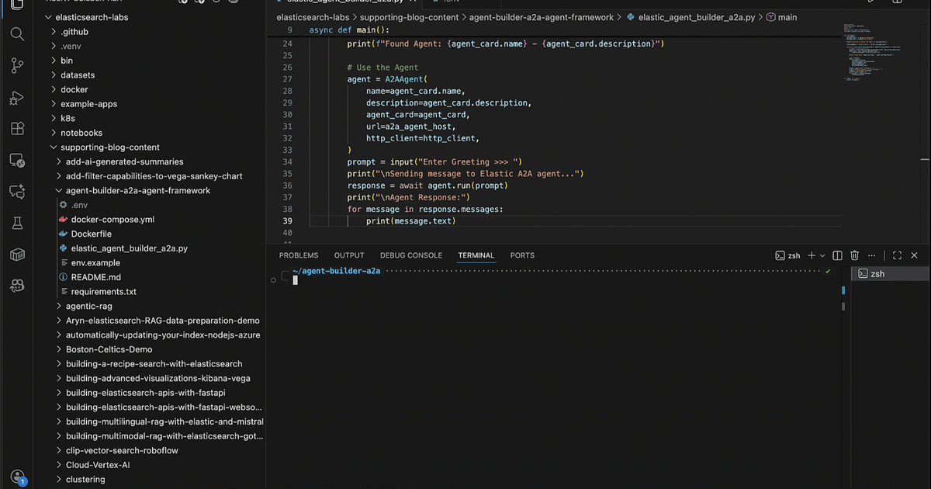Select the Testing flask icon
931x489 pixels.
click(x=16, y=220)
